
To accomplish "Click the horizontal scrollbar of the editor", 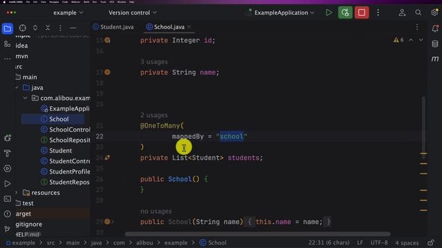I will point(258,234).
